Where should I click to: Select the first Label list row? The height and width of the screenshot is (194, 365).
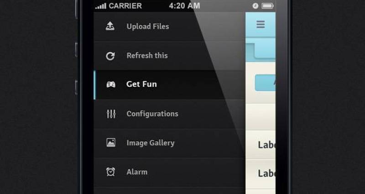pyautogui.click(x=266, y=145)
